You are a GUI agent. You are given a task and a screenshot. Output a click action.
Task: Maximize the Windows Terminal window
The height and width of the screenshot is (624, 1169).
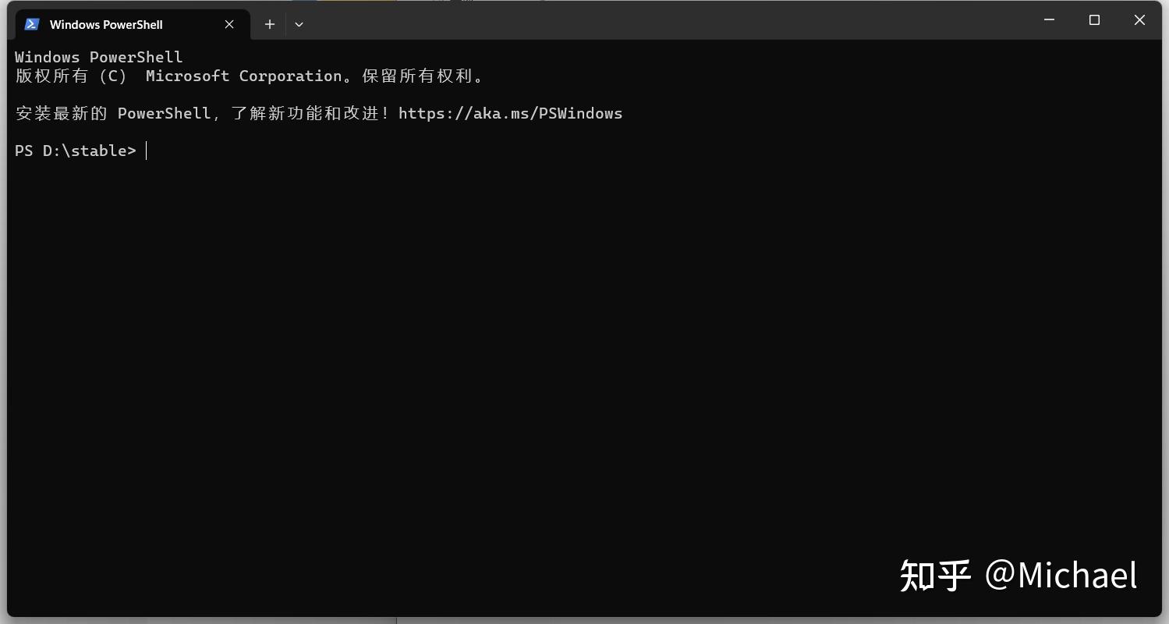(1094, 20)
